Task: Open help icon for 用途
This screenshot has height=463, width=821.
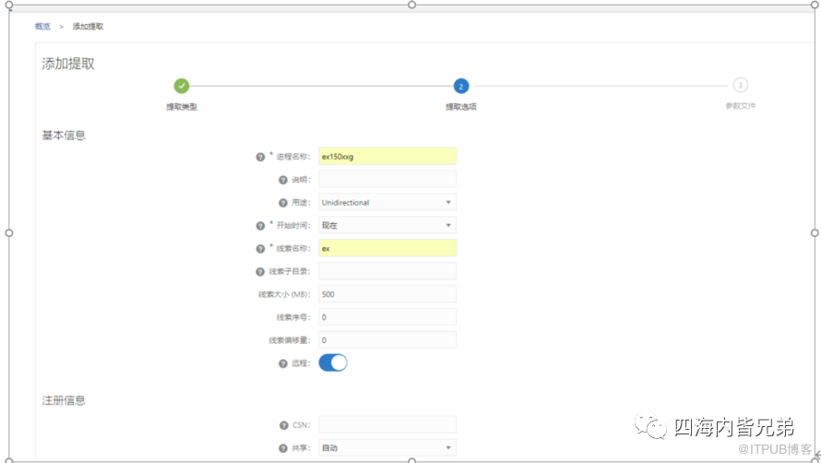Action: pos(283,203)
